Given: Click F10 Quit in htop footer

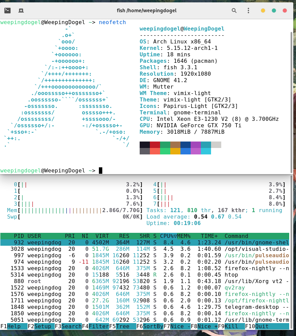Looking at the screenshot, I should pos(262,326).
